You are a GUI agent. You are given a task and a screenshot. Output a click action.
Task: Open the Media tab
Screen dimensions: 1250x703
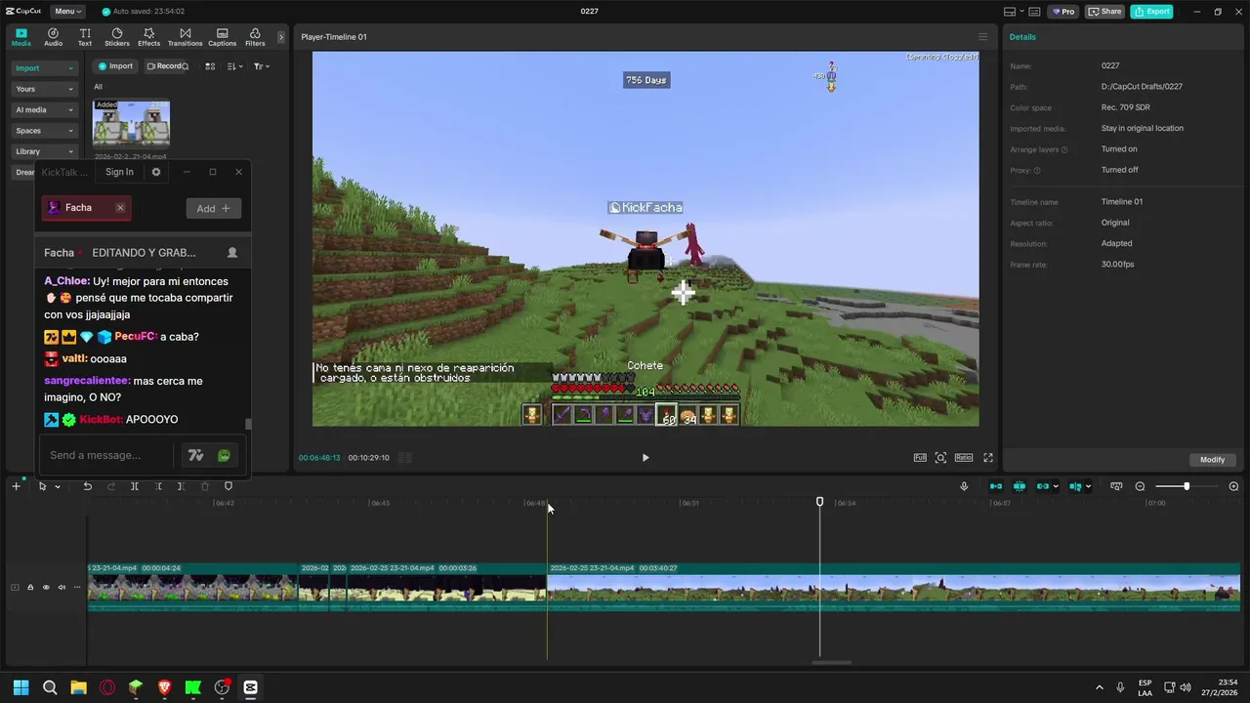tap(21, 37)
